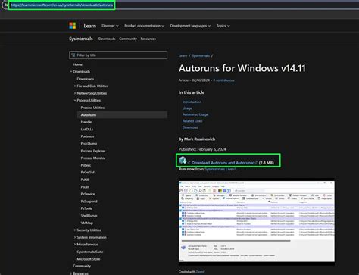This screenshot has width=359, height=275.
Task: Select Process Utilities child item
Action: pyautogui.click(x=92, y=108)
